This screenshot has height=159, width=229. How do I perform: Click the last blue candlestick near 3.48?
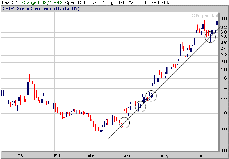pyautogui.click(x=217, y=25)
